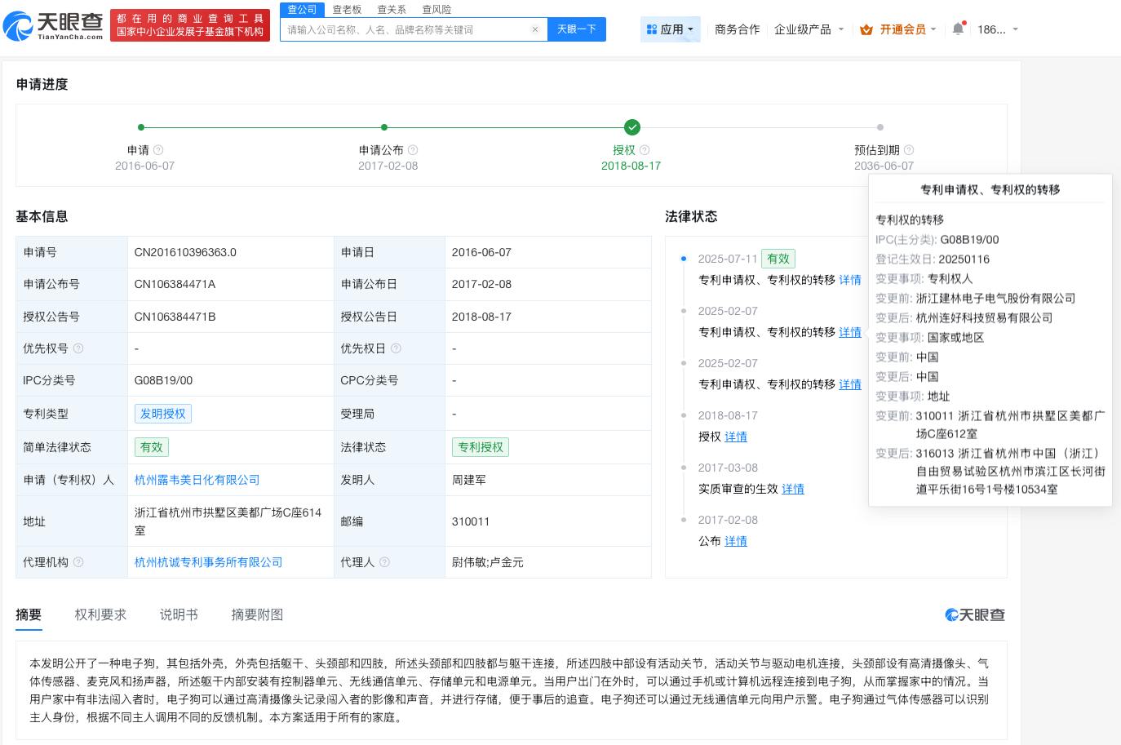1121x745 pixels.
Task: Open the 杭州露韦美日化有限公司 company link
Action: click(x=197, y=480)
